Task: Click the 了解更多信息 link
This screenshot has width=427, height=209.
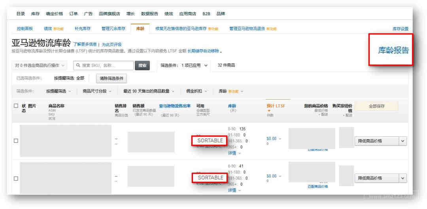Action: [85, 44]
